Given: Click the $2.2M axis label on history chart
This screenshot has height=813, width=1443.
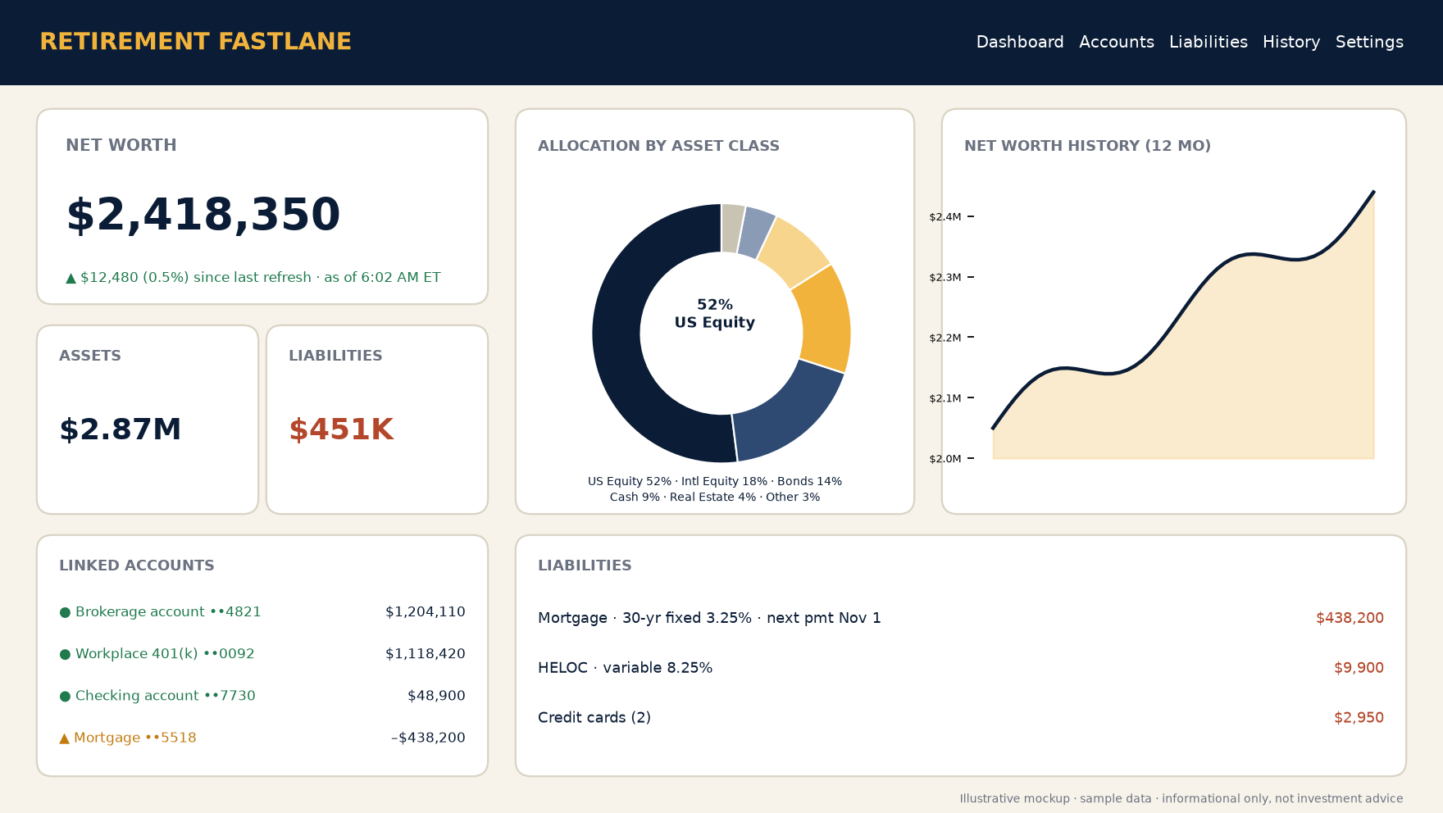Looking at the screenshot, I should point(945,338).
